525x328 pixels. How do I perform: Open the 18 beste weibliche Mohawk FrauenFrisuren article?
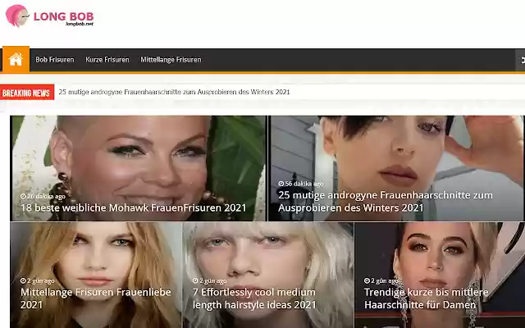[133, 207]
